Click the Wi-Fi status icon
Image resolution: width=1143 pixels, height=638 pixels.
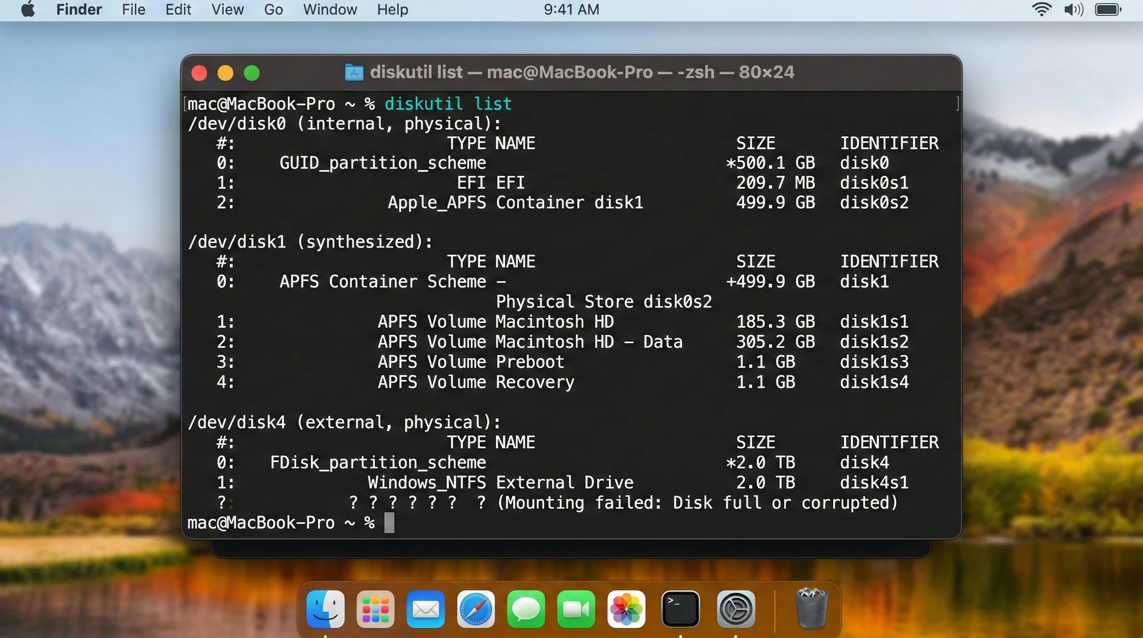[x=1041, y=9]
